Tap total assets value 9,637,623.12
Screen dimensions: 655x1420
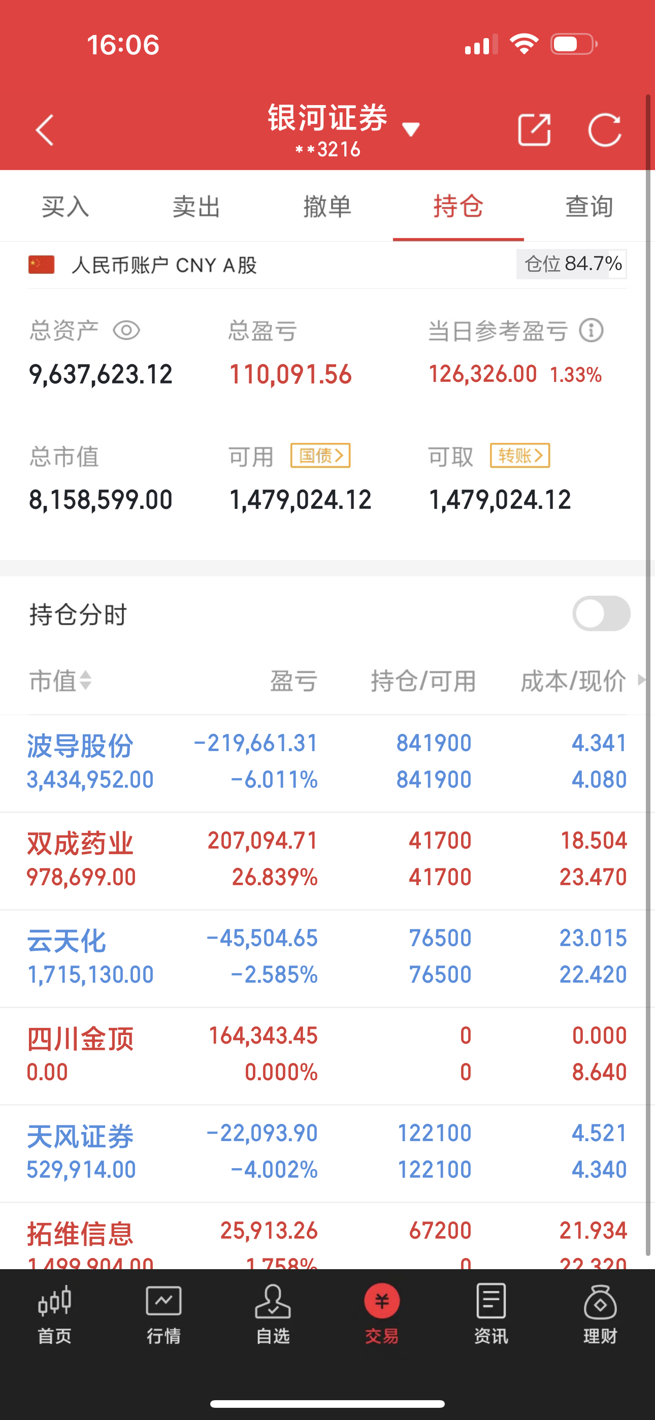tap(101, 374)
